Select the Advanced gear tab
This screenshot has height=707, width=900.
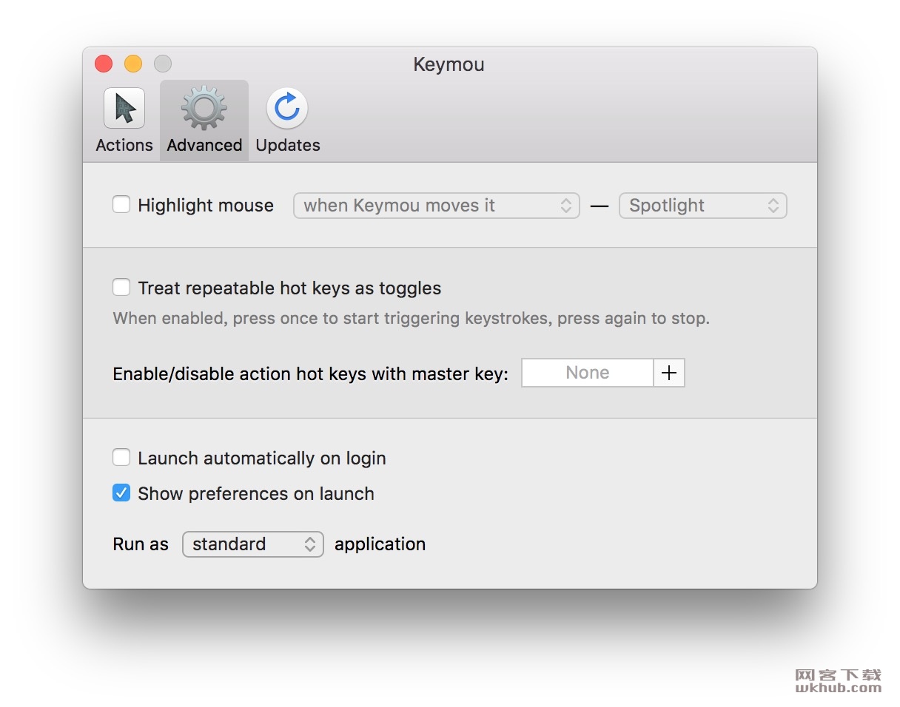204,121
